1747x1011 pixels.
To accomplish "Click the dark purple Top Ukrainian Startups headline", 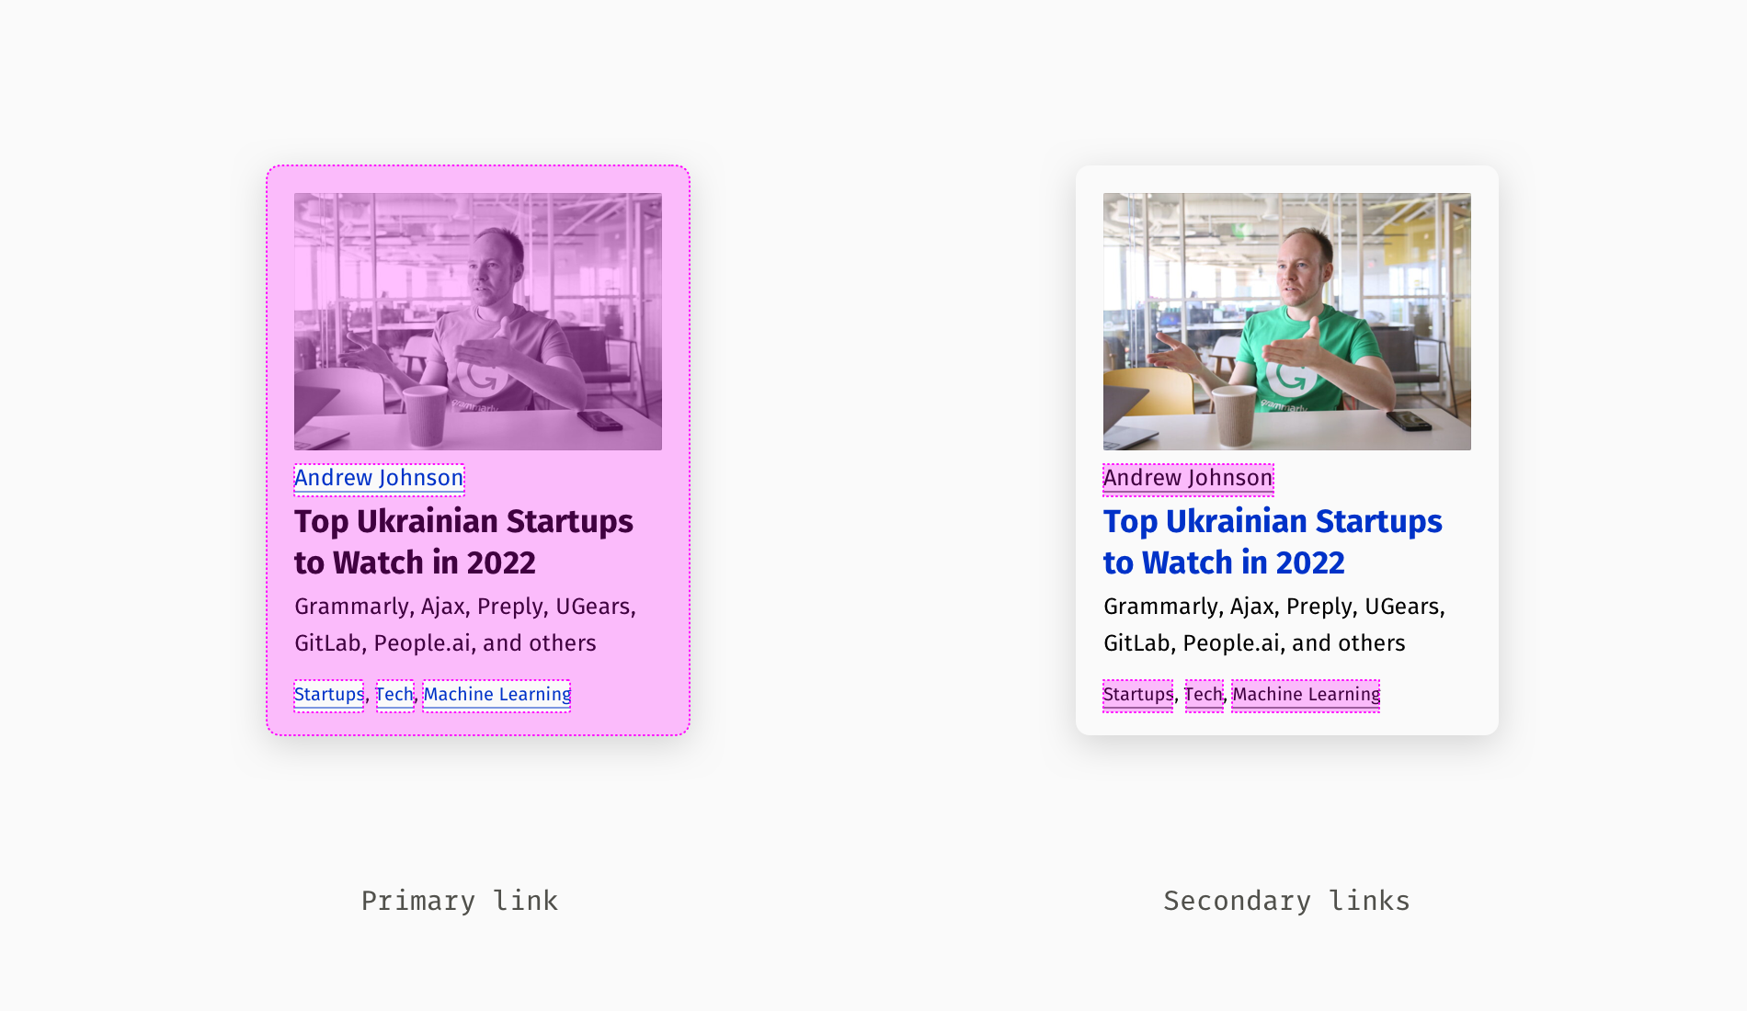I will [462, 541].
